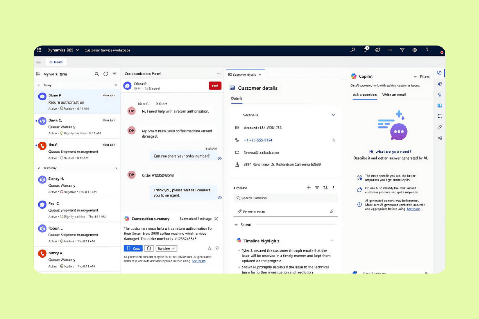Open the Teams icon in right side rail

pos(439,84)
